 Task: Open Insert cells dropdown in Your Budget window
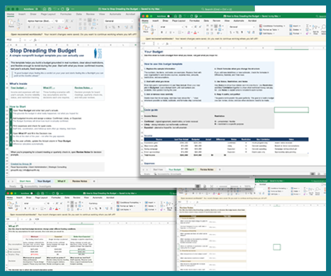pos(294,26)
